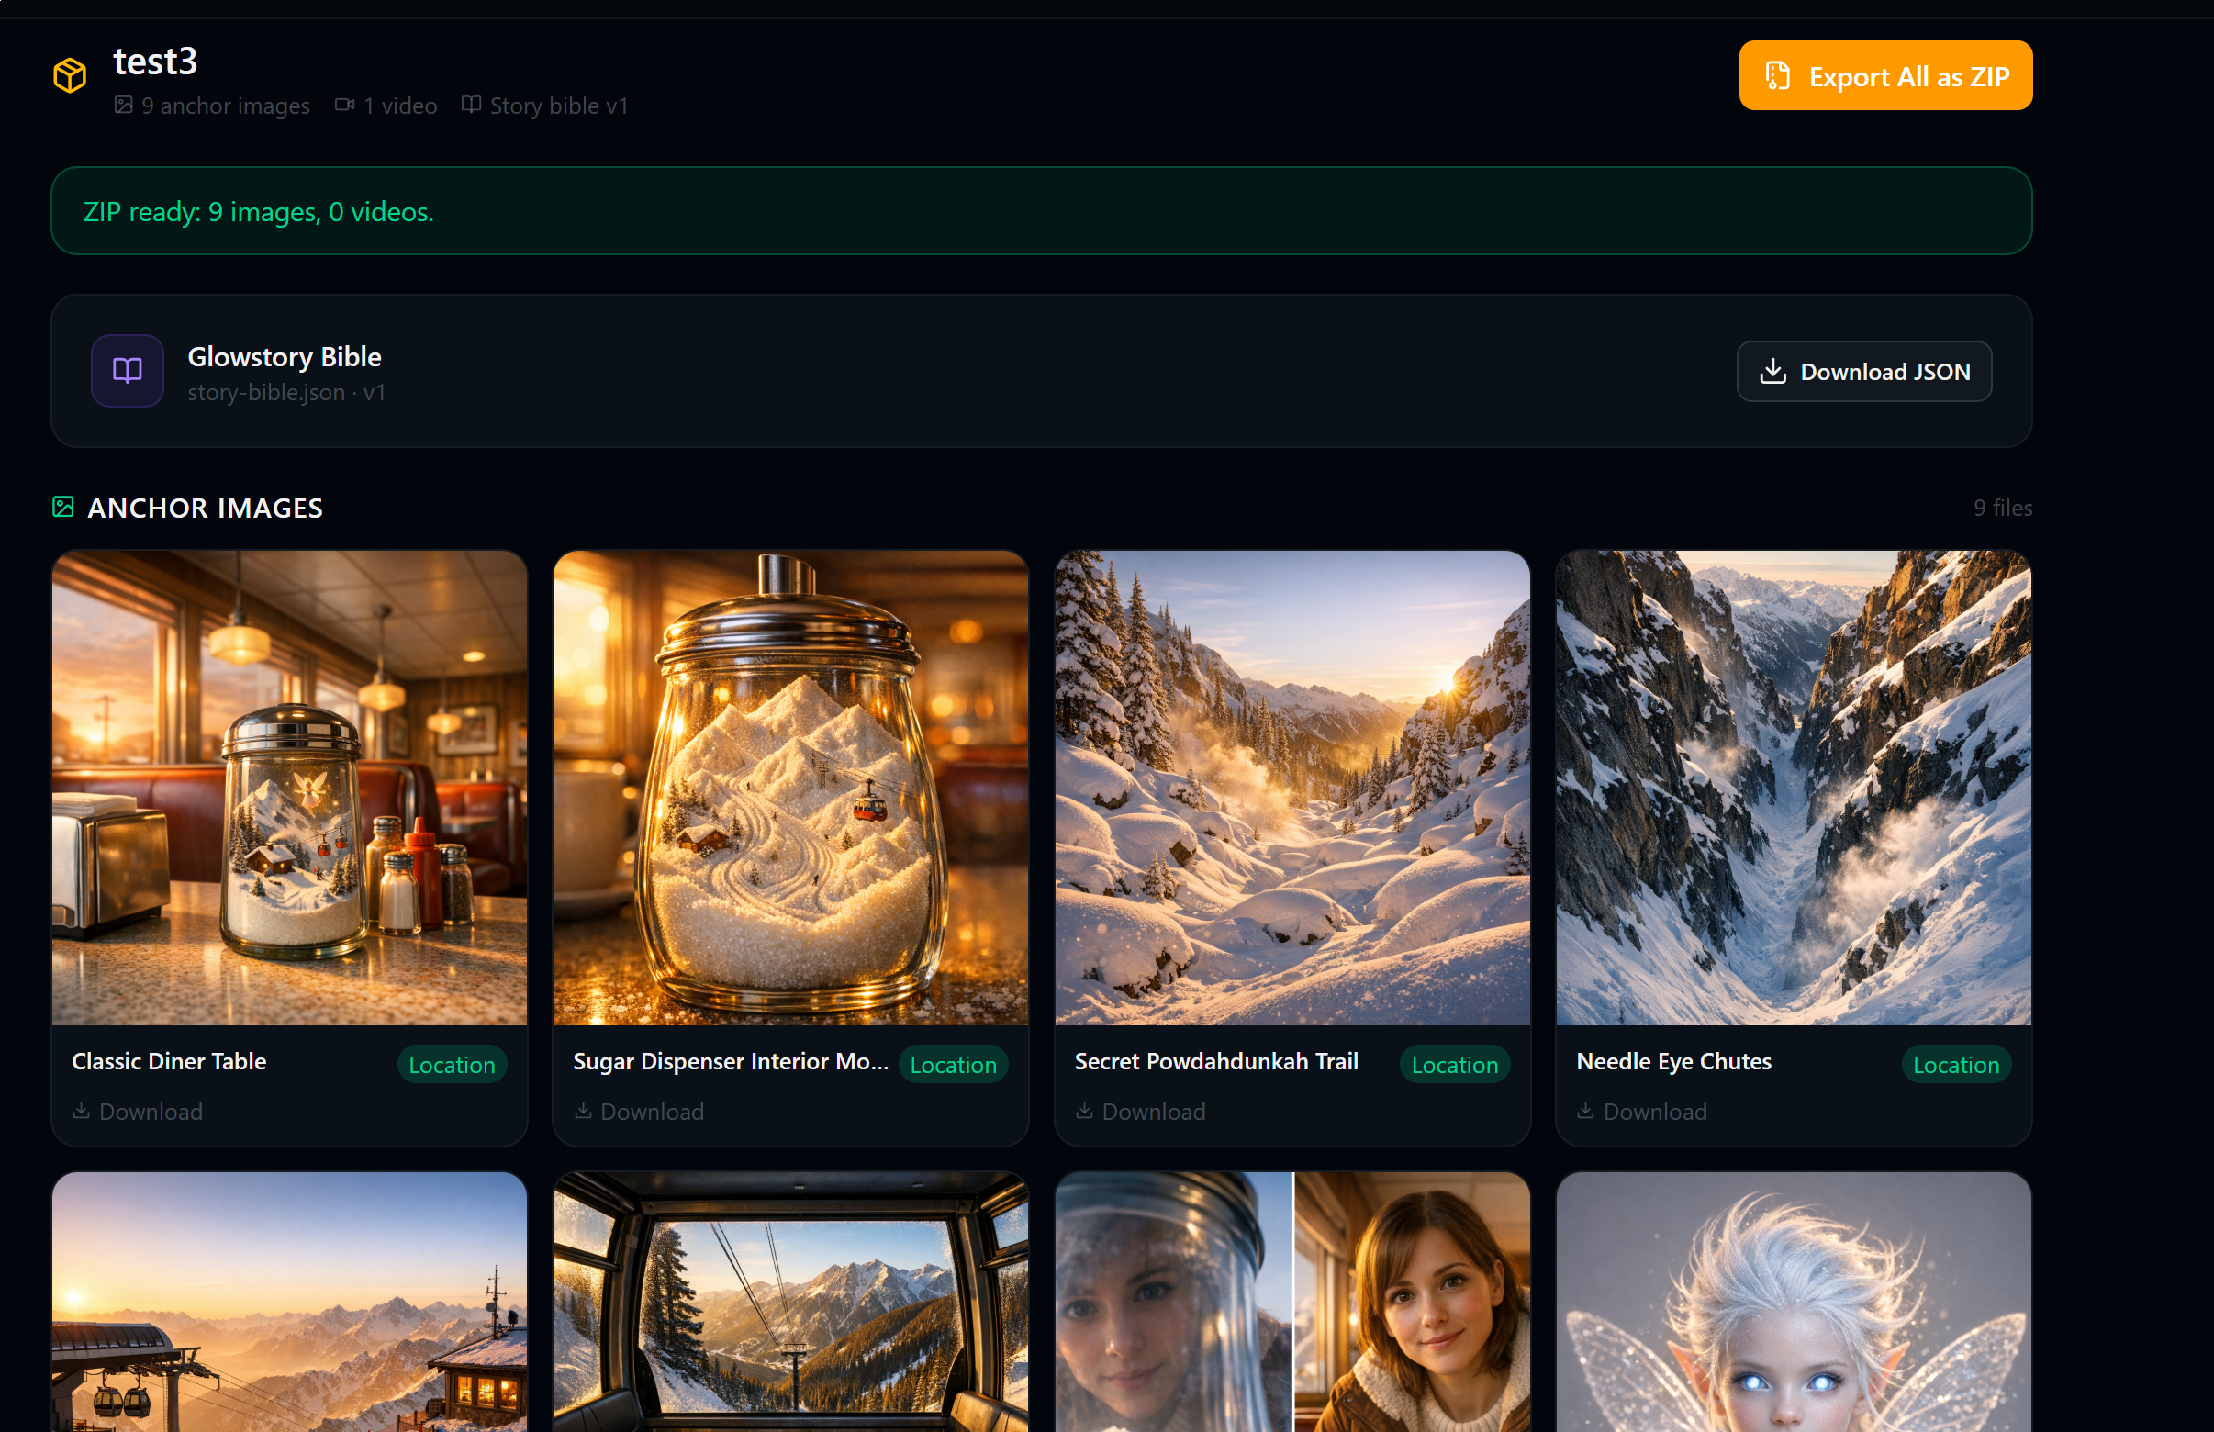The height and width of the screenshot is (1432, 2214).
Task: Click the Location tag on Classic Diner Table
Action: click(452, 1065)
